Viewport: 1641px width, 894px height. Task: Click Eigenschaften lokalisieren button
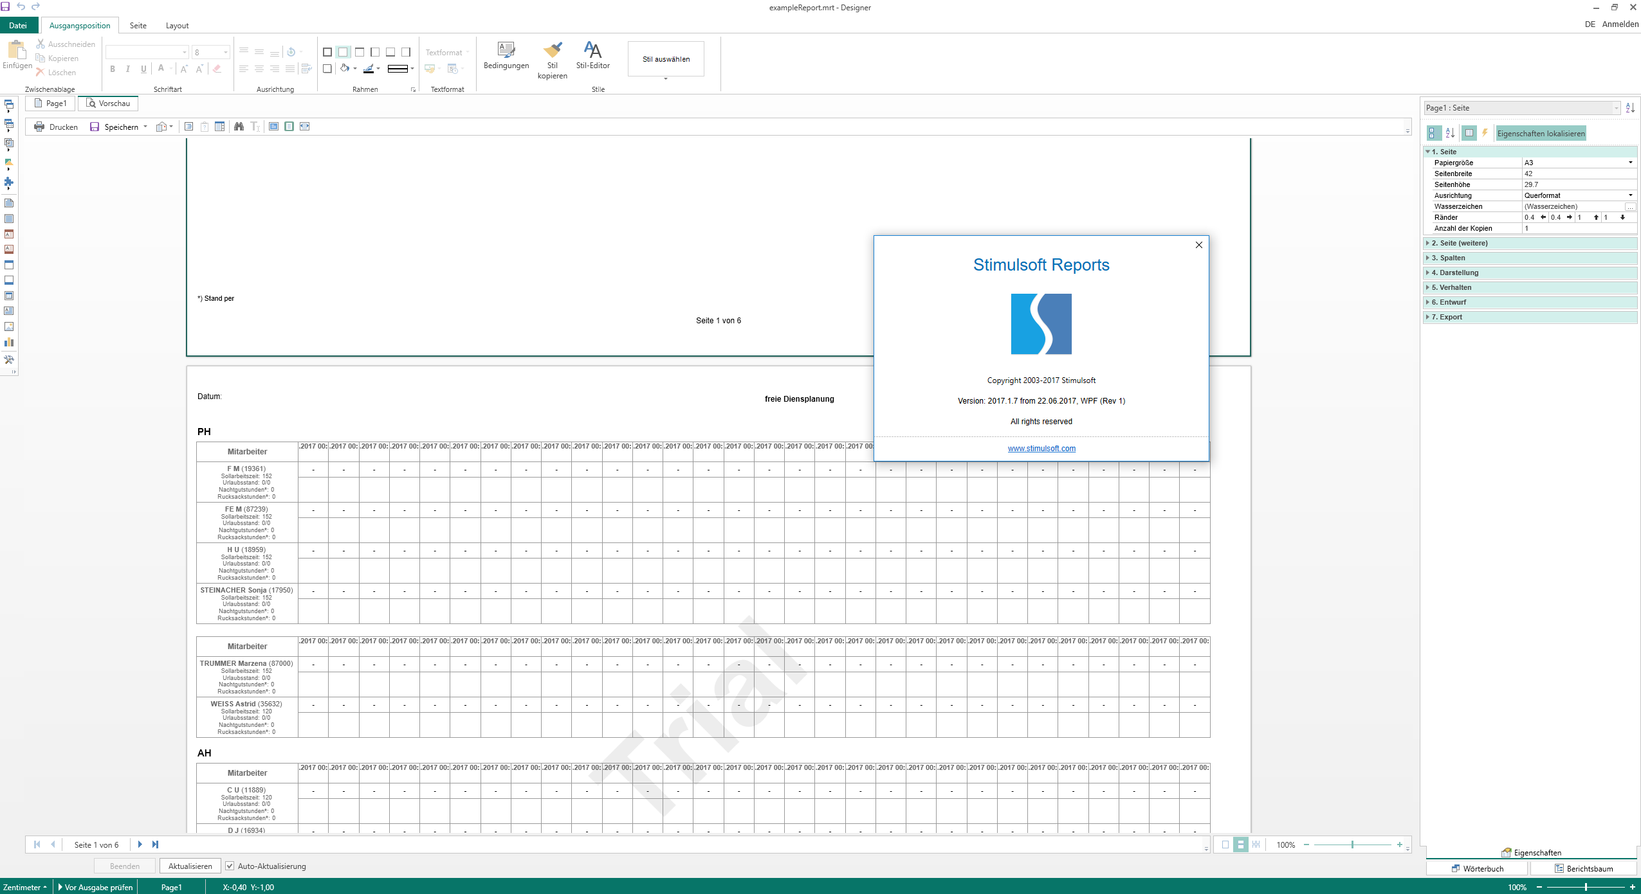[x=1541, y=133]
